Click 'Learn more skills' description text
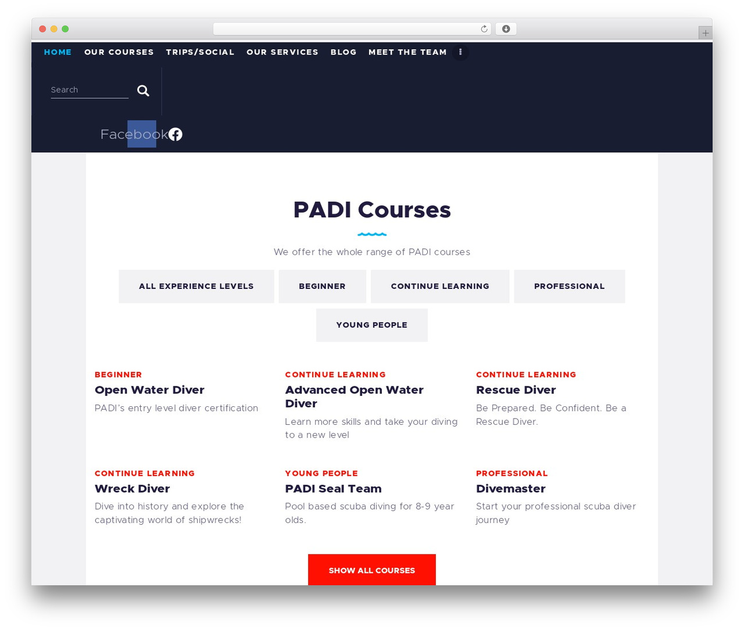This screenshot has height=630, width=744. (371, 428)
